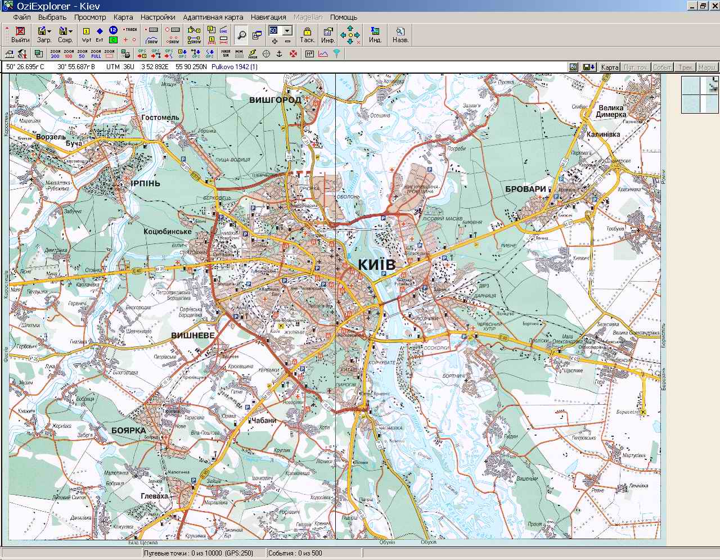720x560 pixels.
Task: Click the КИЇВ label on map
Action: pos(377,265)
